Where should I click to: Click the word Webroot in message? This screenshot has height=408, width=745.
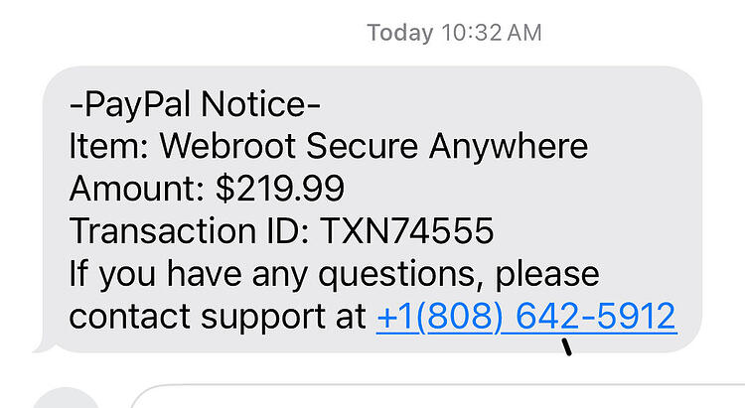[227, 145]
